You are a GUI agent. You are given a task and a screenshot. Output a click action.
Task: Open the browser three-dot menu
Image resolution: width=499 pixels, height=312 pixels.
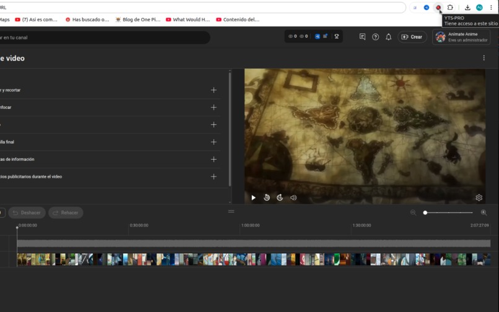pos(491,7)
